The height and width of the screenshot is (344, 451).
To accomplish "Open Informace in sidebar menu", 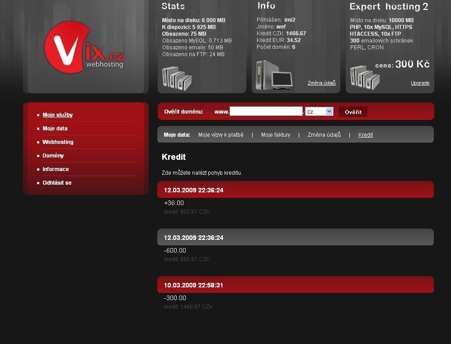I will pyautogui.click(x=56, y=169).
